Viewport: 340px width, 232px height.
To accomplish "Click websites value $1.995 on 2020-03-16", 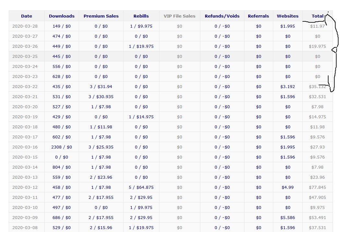I will pos(287,147).
